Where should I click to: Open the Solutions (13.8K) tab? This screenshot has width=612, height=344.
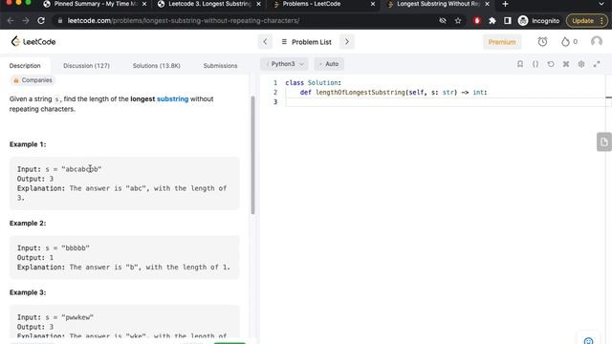coord(157,66)
